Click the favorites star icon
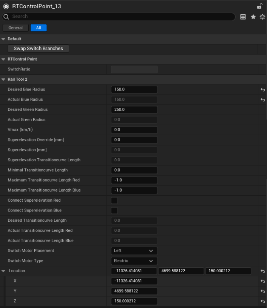The image size is (267, 308). click(253, 17)
